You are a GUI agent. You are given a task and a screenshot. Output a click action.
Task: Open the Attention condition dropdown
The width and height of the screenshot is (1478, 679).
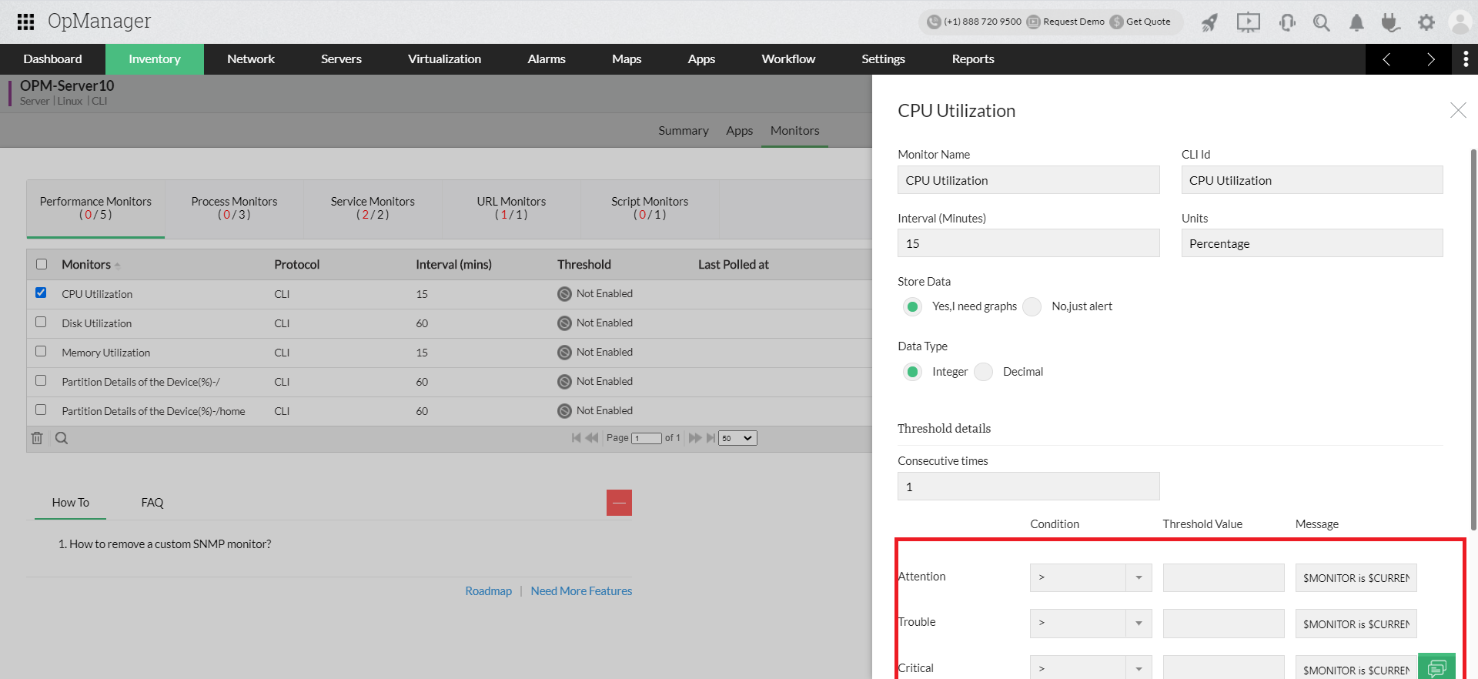point(1091,577)
